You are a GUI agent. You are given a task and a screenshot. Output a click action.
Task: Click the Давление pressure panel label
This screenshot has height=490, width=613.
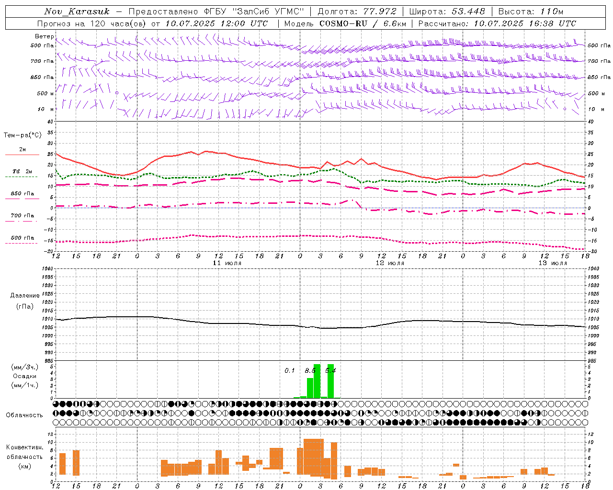click(x=25, y=296)
